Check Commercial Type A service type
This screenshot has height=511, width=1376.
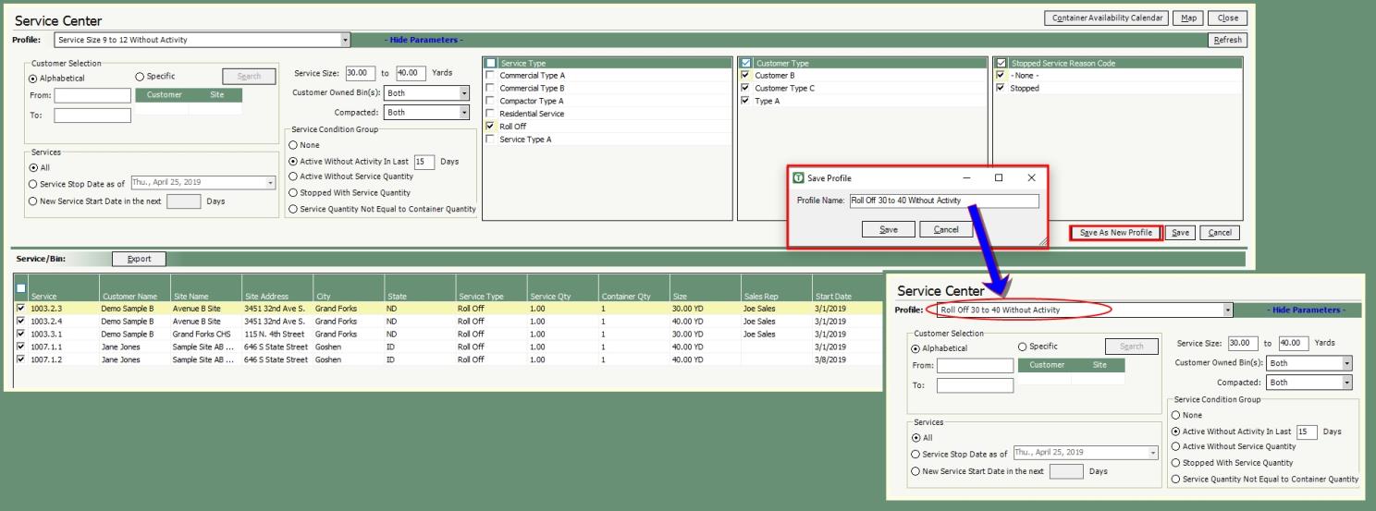point(490,76)
